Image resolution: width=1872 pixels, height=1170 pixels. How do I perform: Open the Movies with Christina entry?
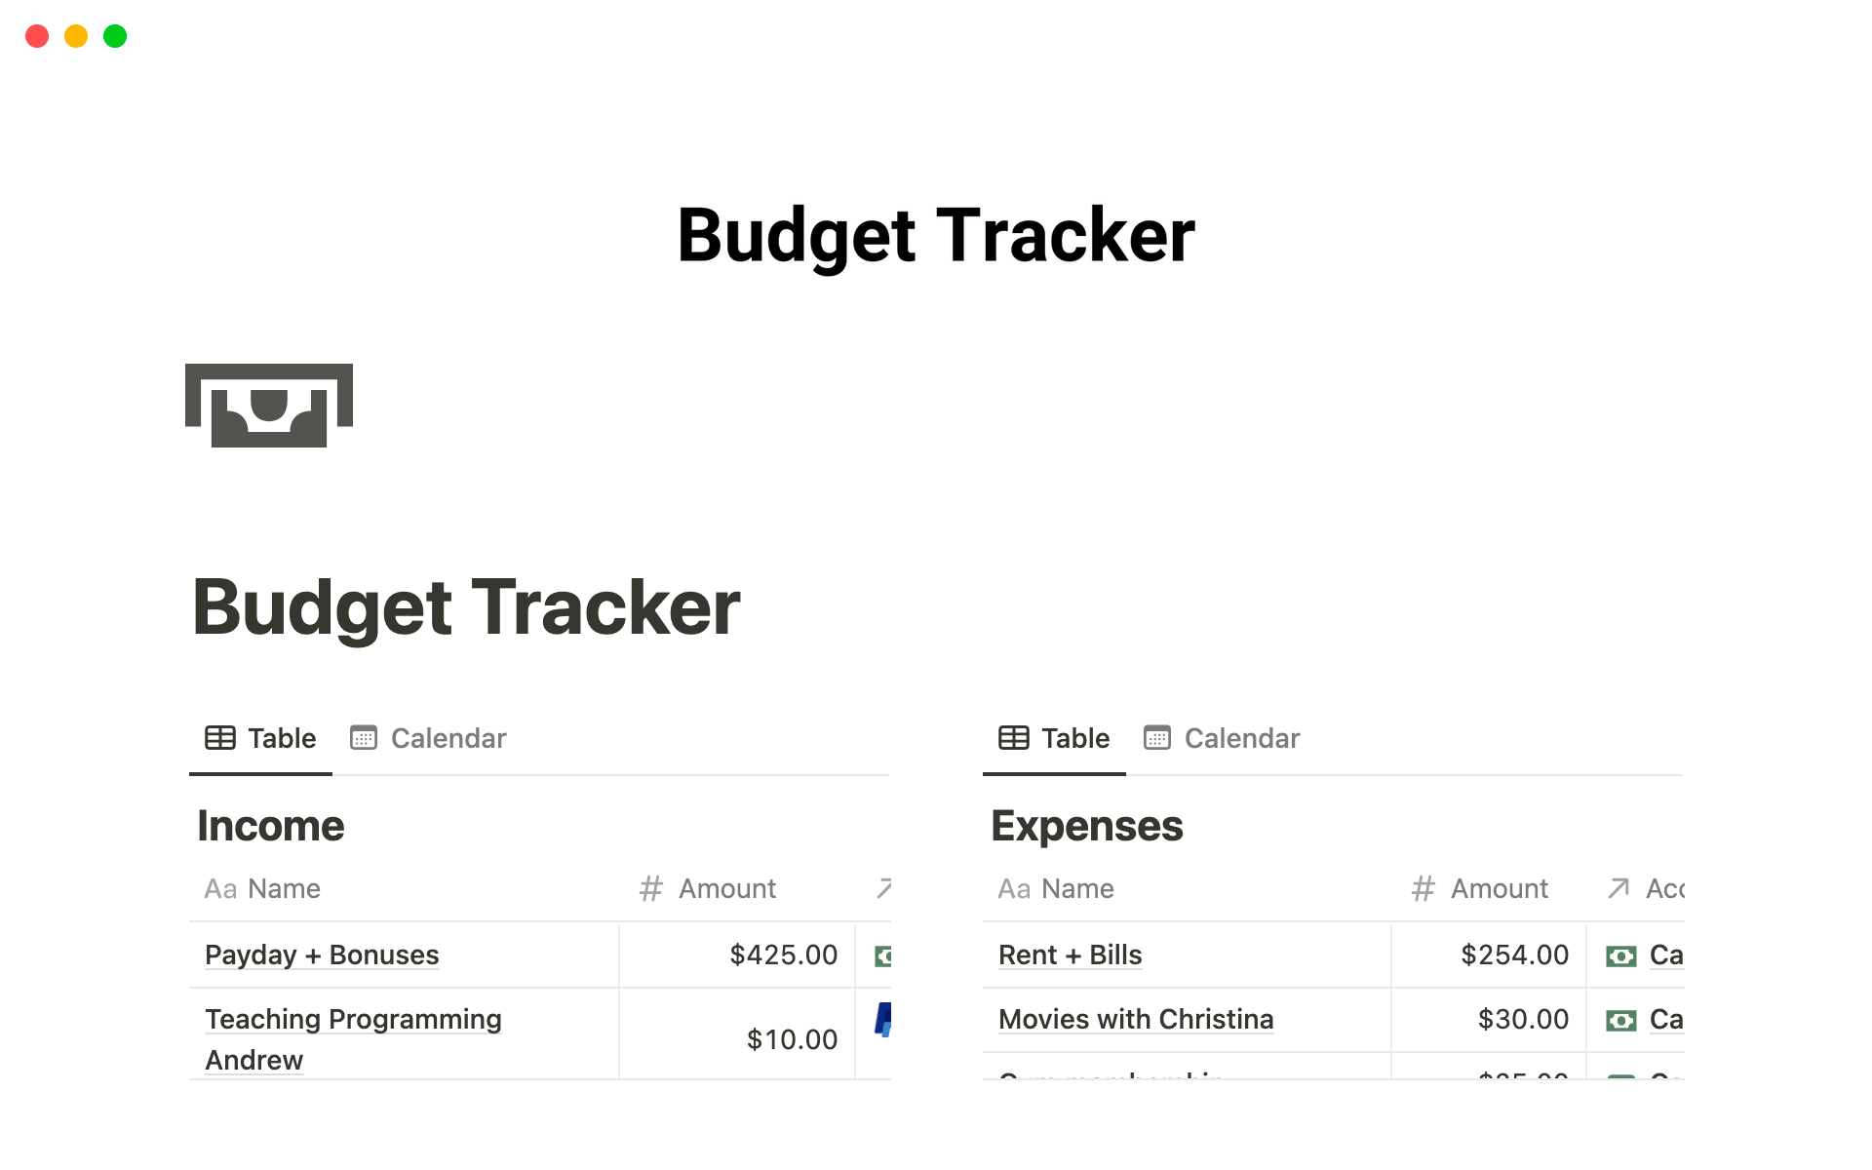point(1135,1020)
